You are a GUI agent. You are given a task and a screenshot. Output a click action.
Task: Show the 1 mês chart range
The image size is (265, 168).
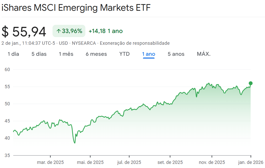[66, 54]
